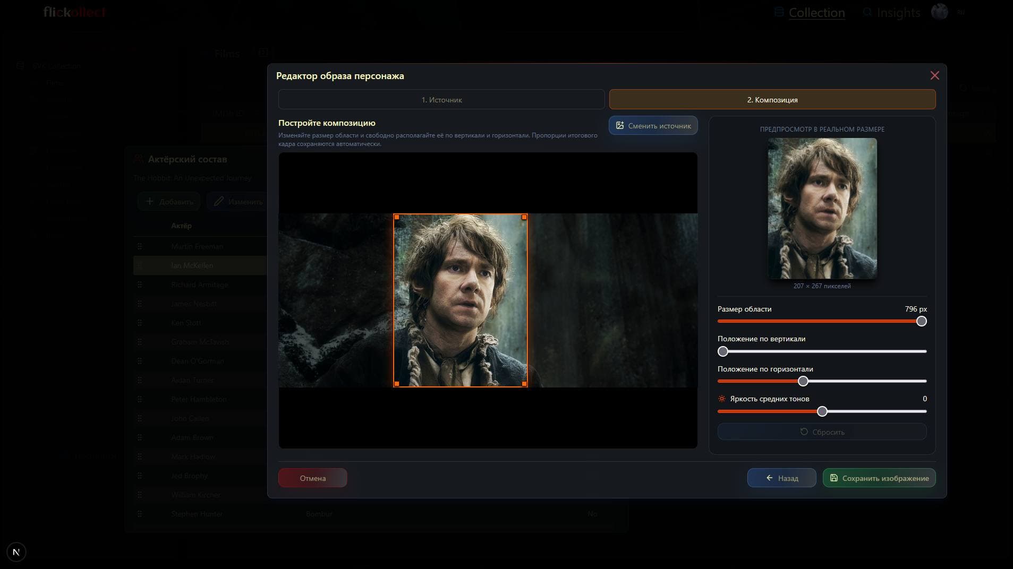Click the 207 × 267 пикселей size label
1013x569 pixels.
[x=822, y=286]
